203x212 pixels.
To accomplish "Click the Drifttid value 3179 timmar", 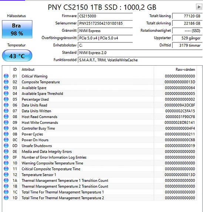I will 187,45.
